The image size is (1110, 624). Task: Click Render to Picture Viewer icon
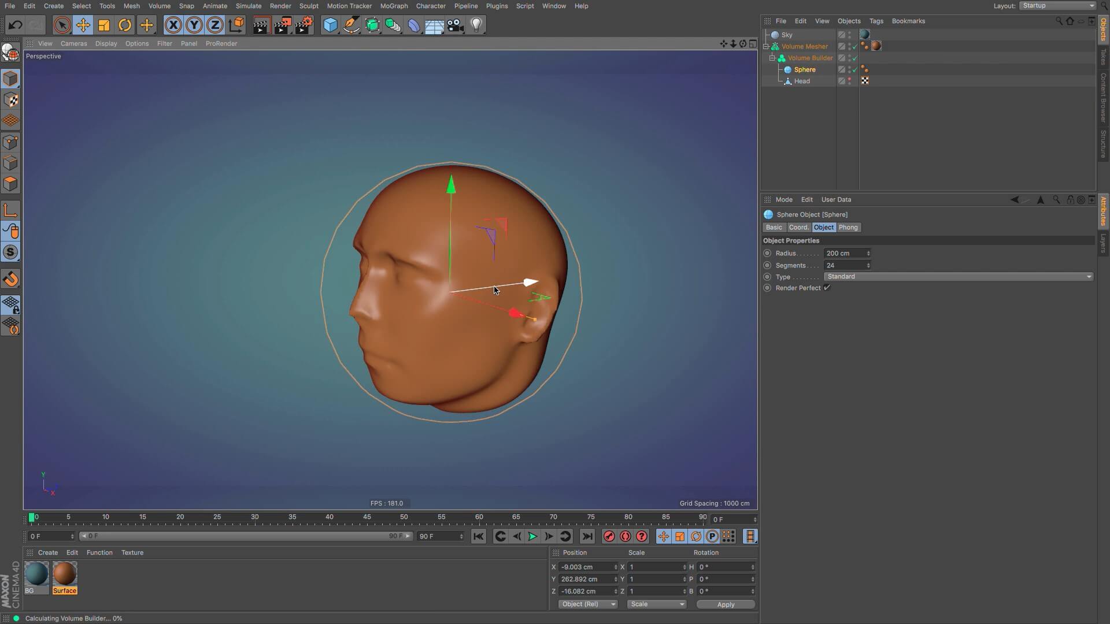coord(283,25)
